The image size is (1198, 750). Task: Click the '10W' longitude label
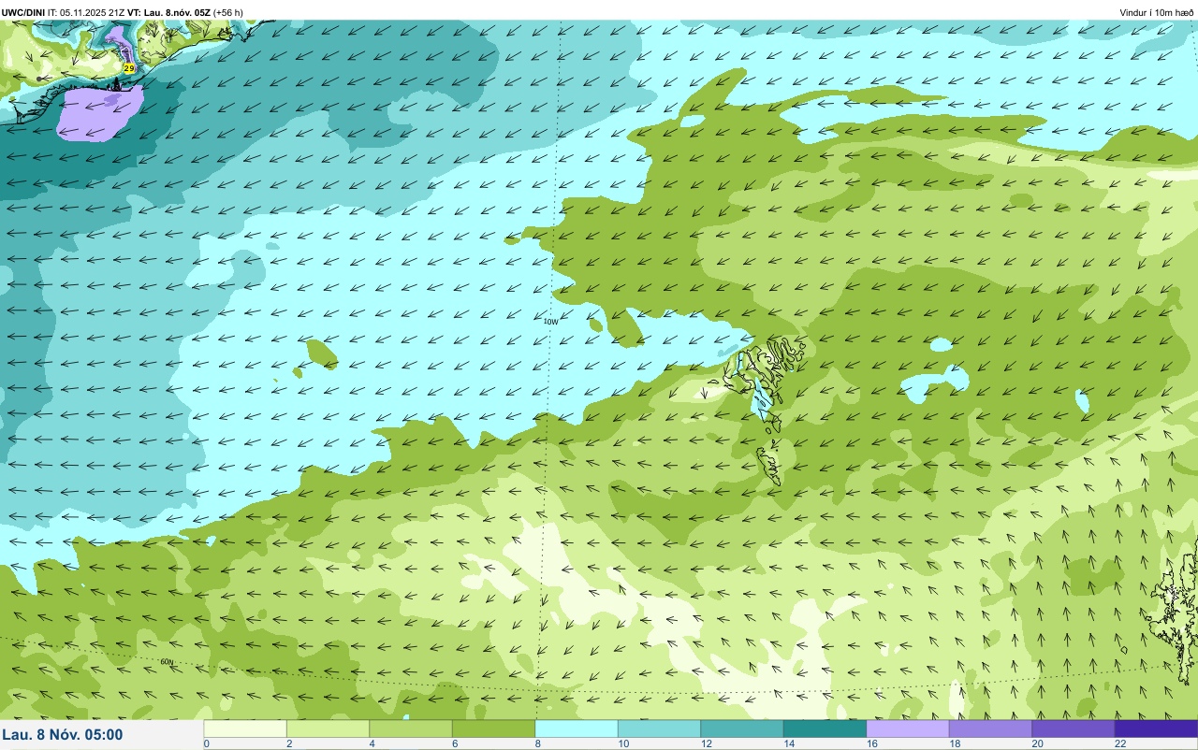(551, 322)
